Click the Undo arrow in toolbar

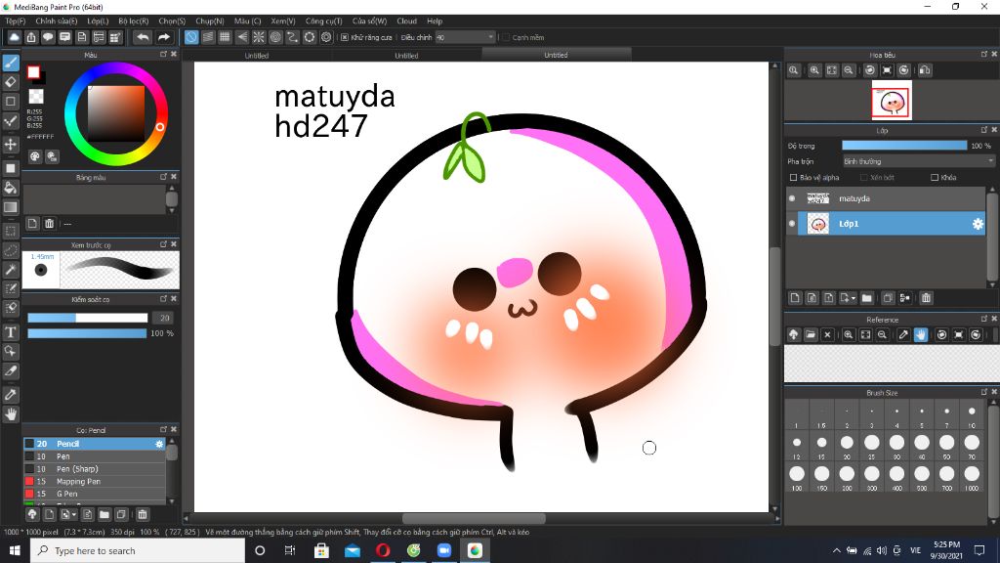pyautogui.click(x=143, y=38)
